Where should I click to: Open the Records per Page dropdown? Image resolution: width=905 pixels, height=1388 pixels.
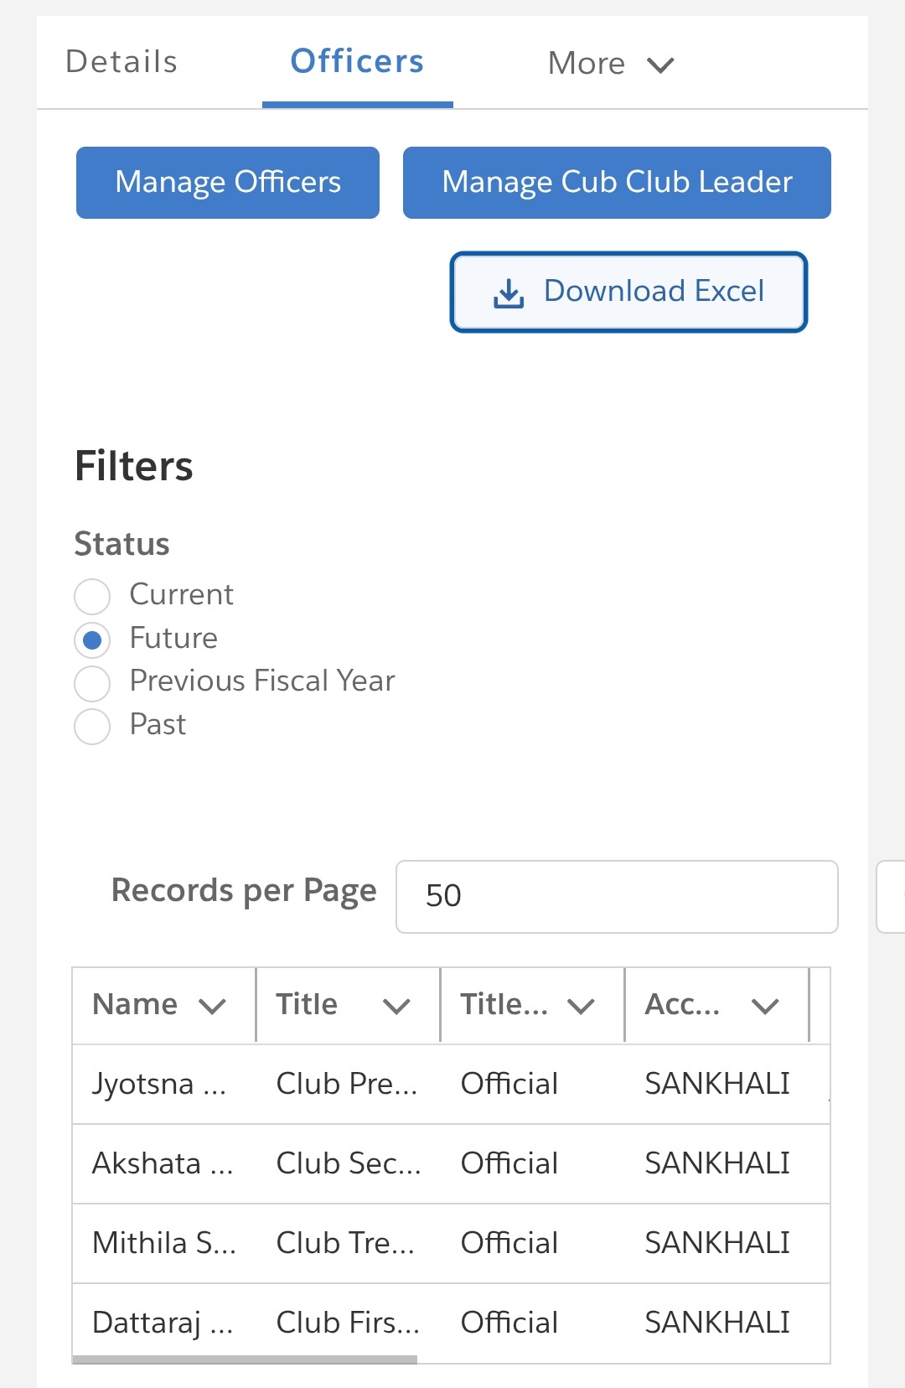(x=617, y=896)
